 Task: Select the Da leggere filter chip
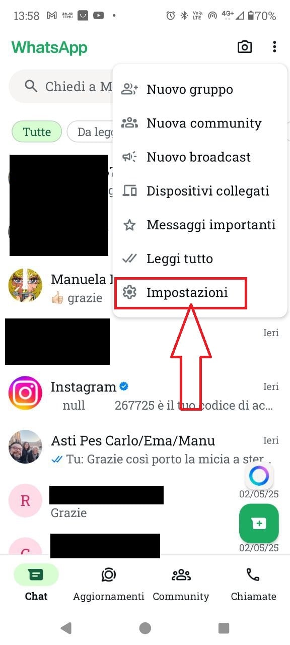pos(91,132)
